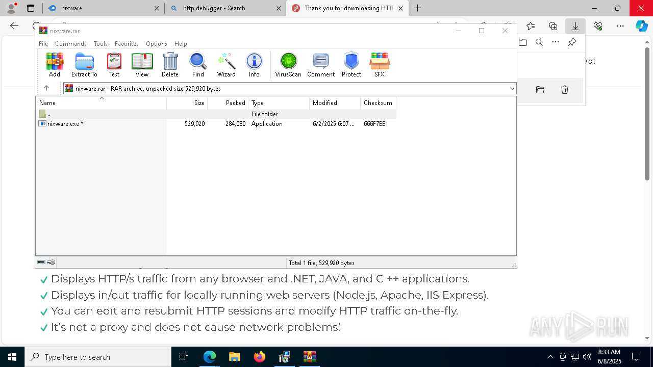The width and height of the screenshot is (653, 367).
Task: Click the taskbar search box
Action: click(x=98, y=357)
